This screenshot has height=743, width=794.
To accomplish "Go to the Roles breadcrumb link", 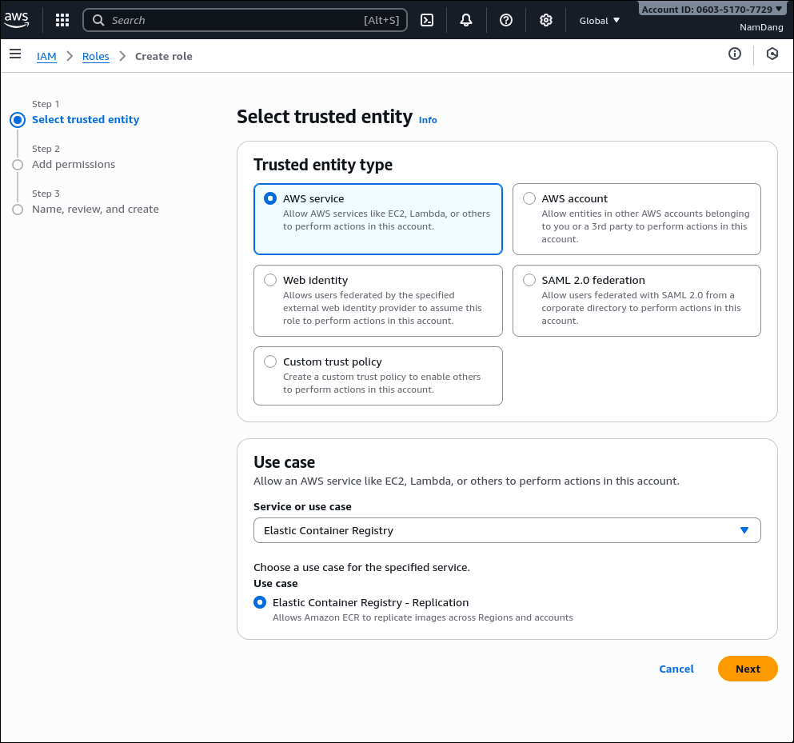I will tap(95, 56).
